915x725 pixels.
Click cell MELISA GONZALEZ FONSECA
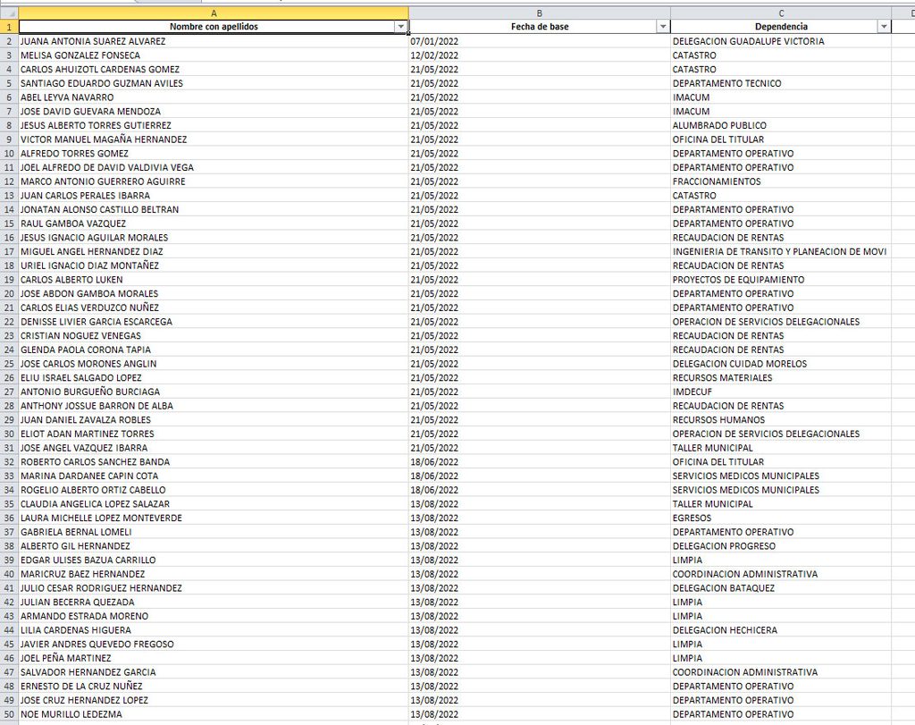point(214,55)
